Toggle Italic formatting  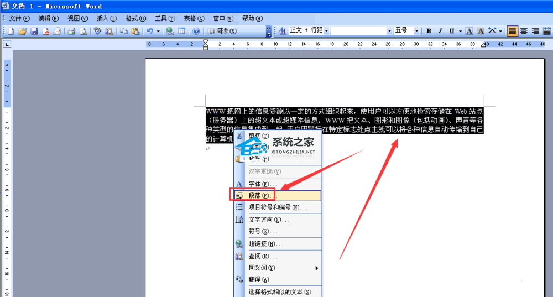[440, 31]
